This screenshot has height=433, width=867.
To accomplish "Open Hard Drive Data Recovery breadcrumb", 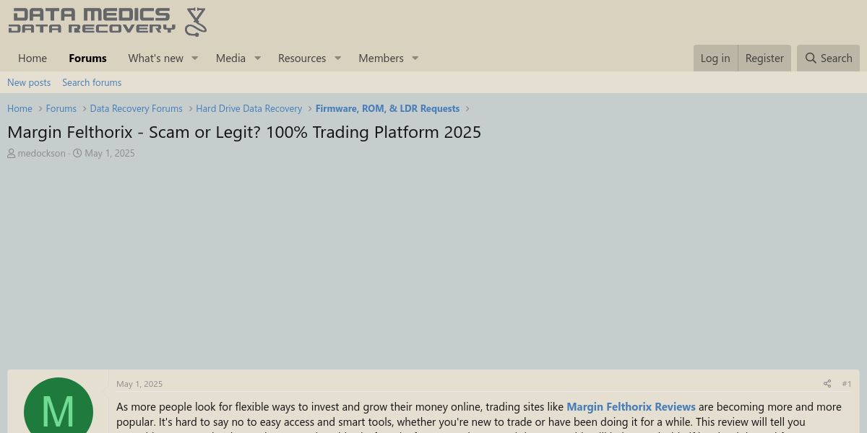I will 249,108.
